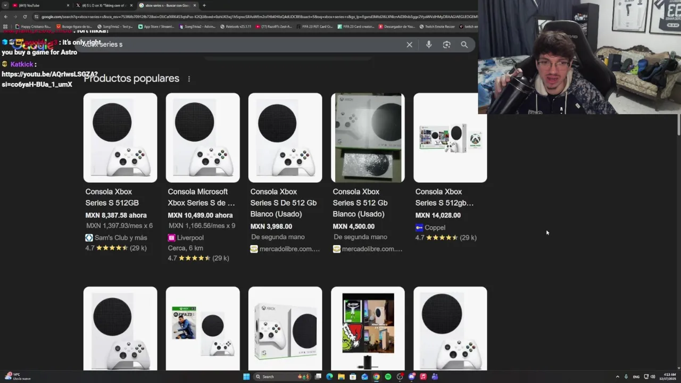Go back with the browser back arrow
Screen dimensions: 681x383
click(x=5, y=16)
